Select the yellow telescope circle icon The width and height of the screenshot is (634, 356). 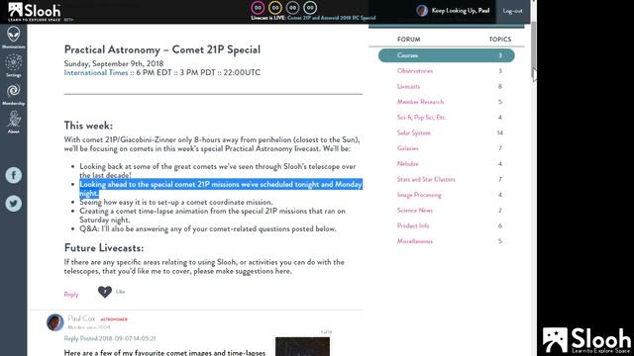[275, 8]
